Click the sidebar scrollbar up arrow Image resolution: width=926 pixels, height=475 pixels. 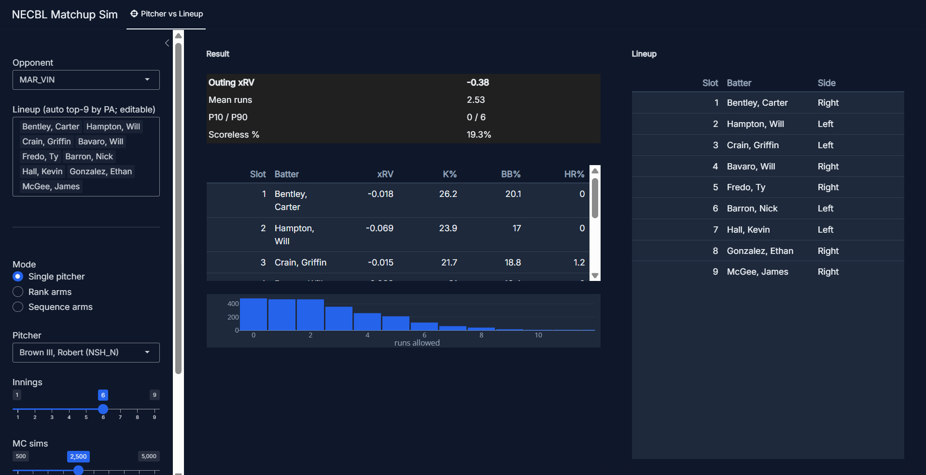[178, 36]
